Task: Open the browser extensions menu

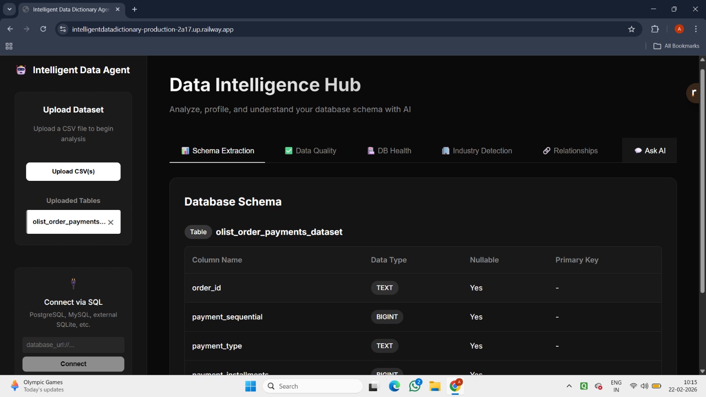Action: [x=655, y=29]
